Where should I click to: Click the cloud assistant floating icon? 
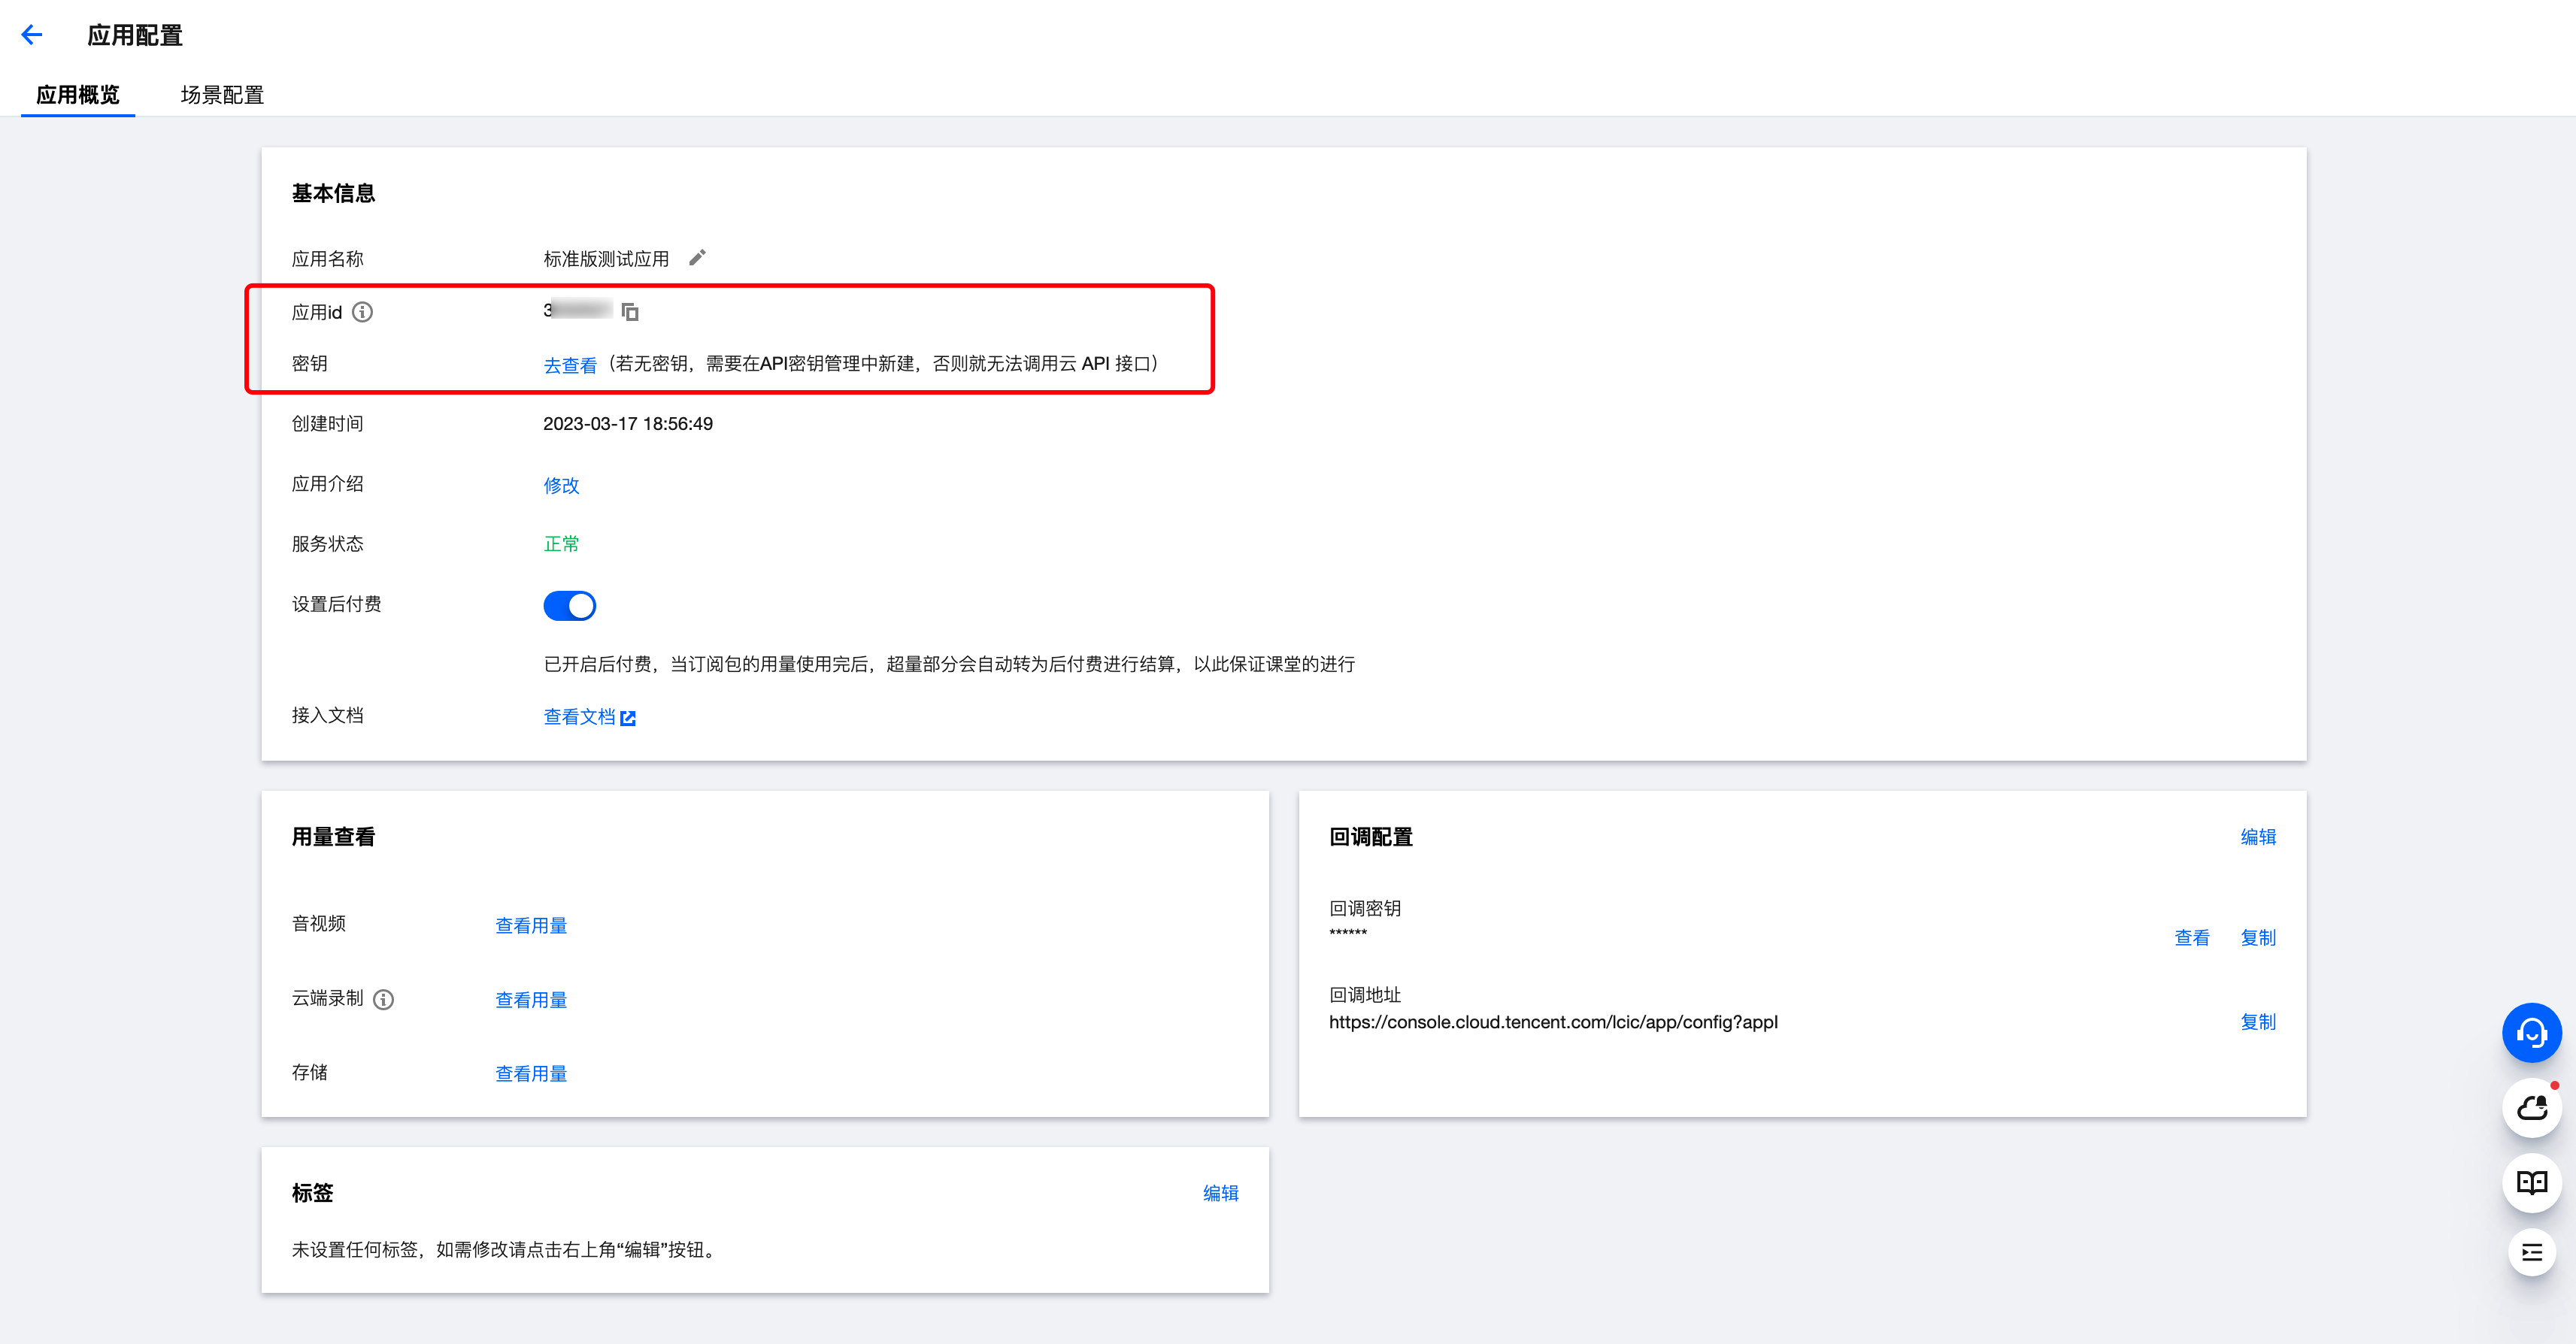point(2531,1107)
